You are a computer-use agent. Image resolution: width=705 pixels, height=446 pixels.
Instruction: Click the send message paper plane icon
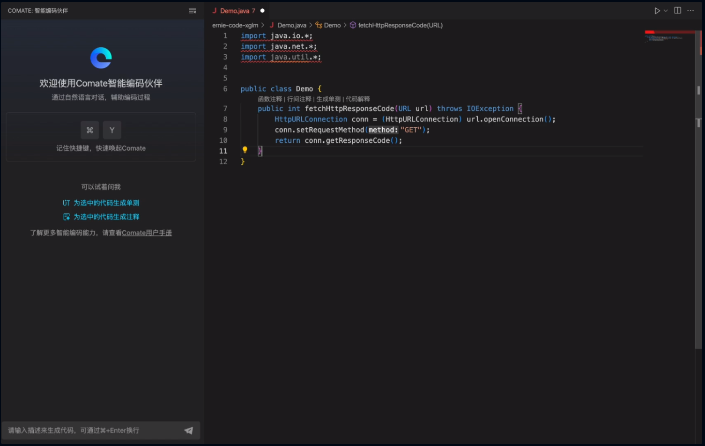click(188, 431)
